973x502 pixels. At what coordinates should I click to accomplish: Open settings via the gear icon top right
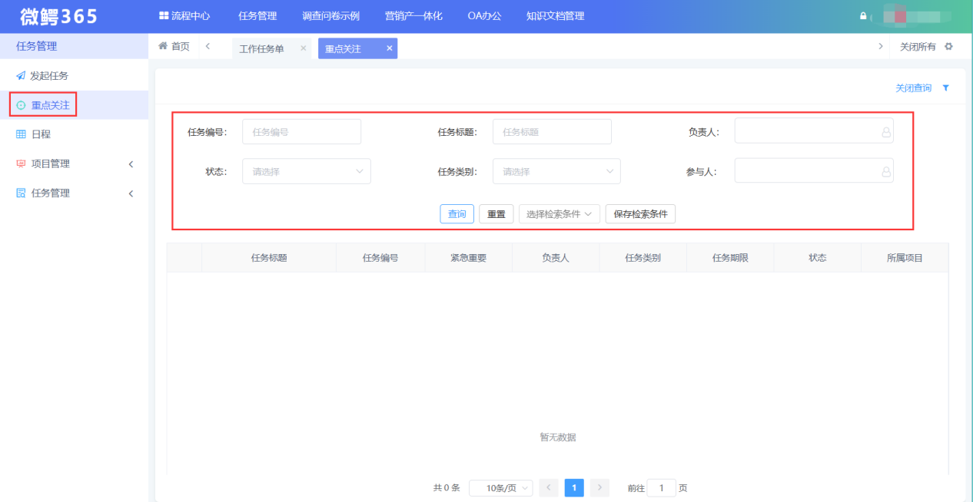(948, 46)
